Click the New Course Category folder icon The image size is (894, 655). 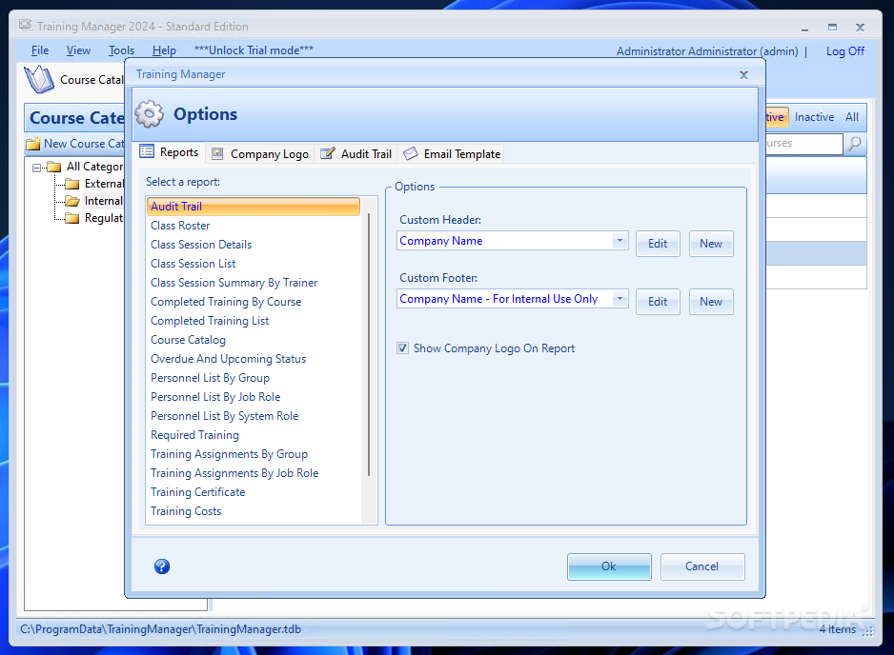(x=33, y=144)
